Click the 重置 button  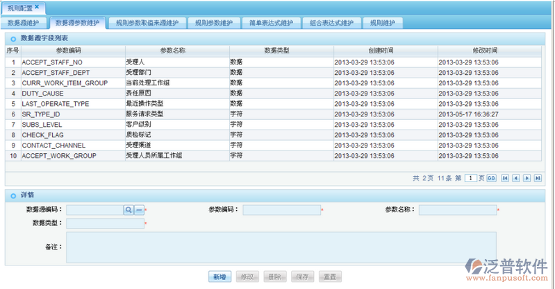coord(331,277)
